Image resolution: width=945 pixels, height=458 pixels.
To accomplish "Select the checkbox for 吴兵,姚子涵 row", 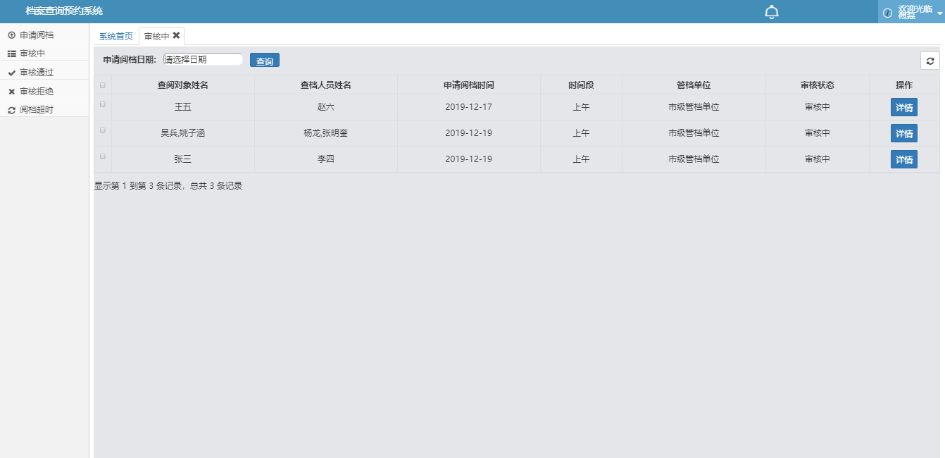I will (x=103, y=130).
